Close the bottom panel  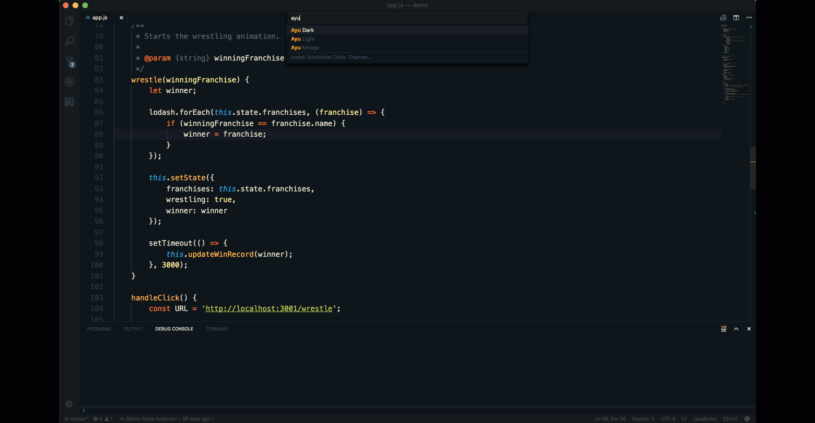click(749, 329)
